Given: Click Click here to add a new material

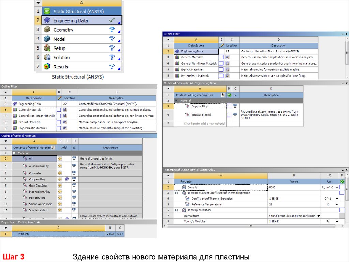Looking at the screenshot, I should coord(204,123).
